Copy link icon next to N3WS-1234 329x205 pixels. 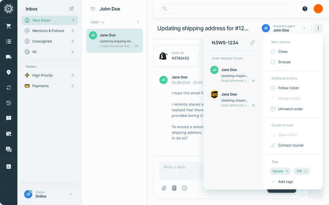point(252,43)
